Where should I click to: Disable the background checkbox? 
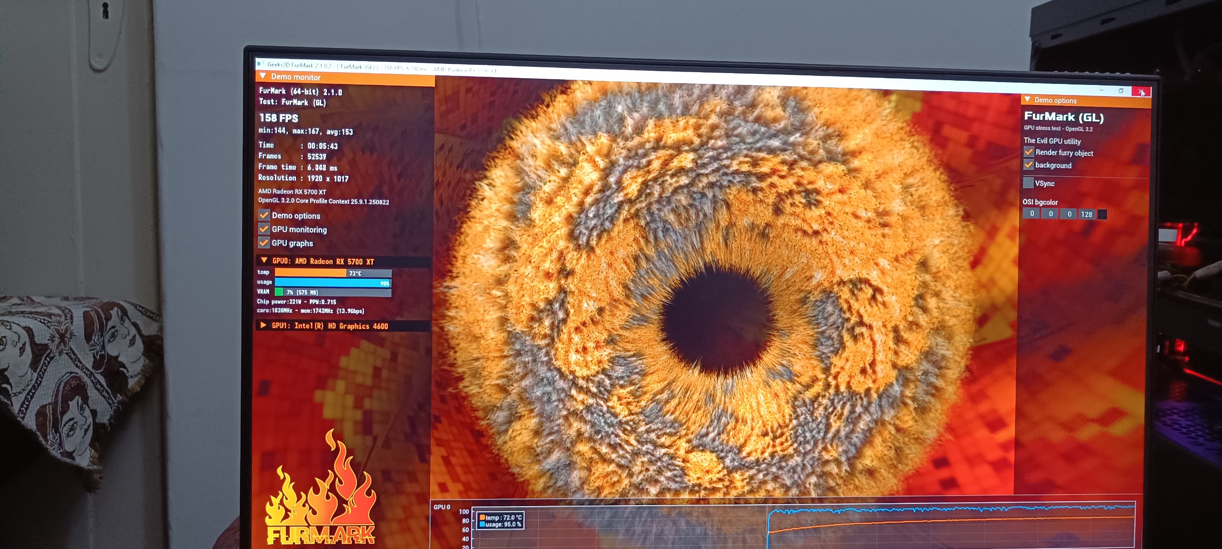point(1029,165)
